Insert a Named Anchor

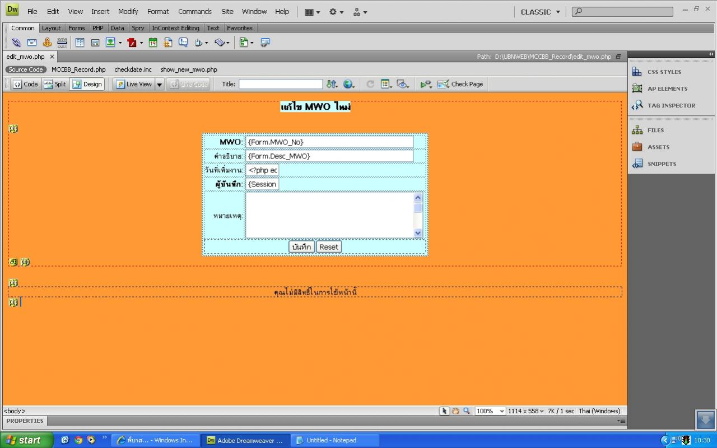47,43
